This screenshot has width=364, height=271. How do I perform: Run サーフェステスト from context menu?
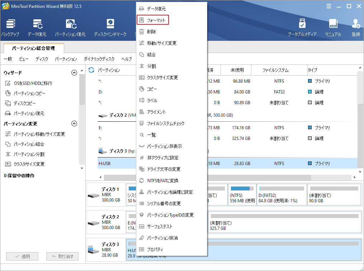pyautogui.click(x=171, y=227)
